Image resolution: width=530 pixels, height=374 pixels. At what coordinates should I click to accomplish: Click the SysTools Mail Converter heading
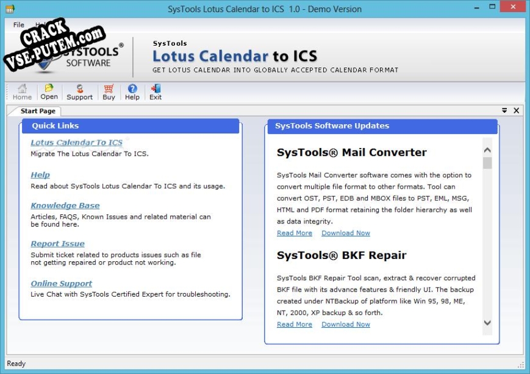point(351,152)
